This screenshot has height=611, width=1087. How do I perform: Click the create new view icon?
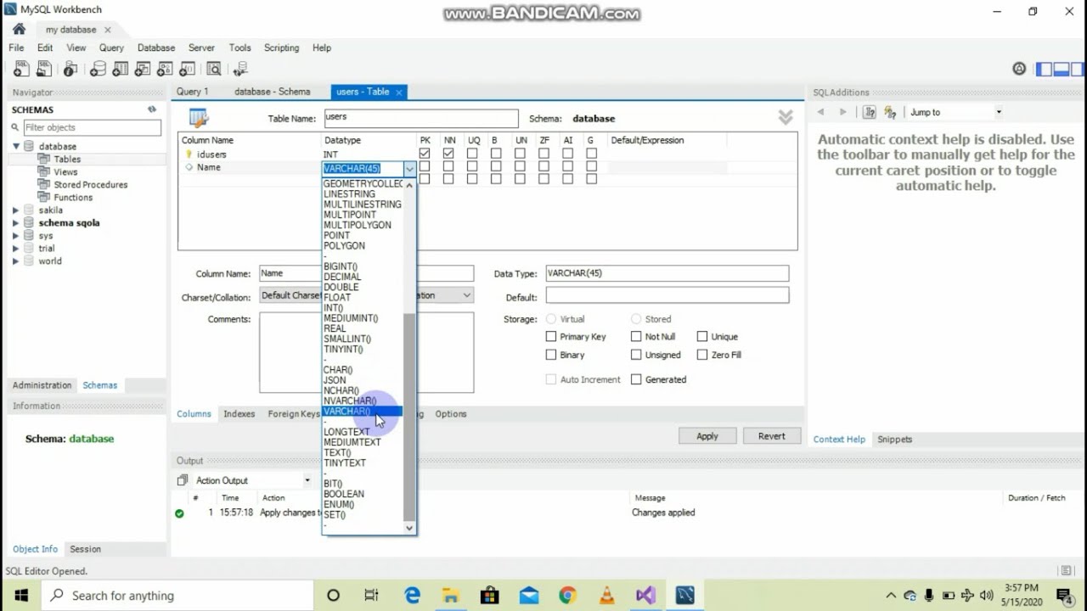point(143,69)
